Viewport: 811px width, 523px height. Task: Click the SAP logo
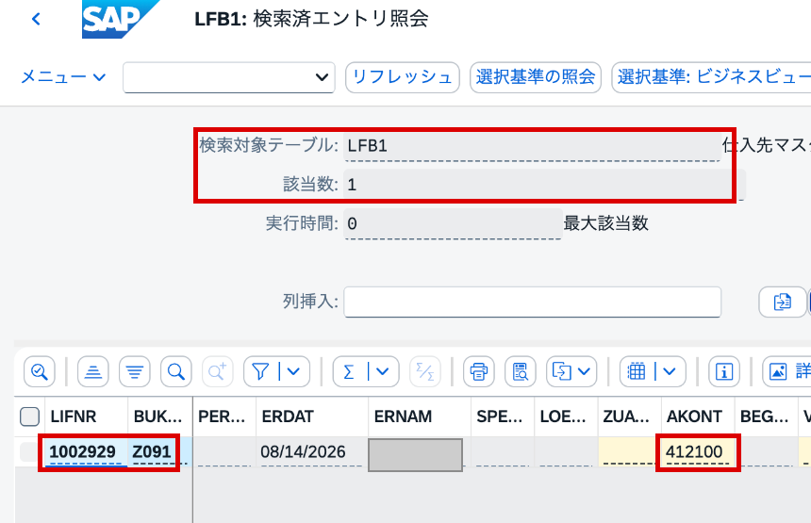(120, 19)
